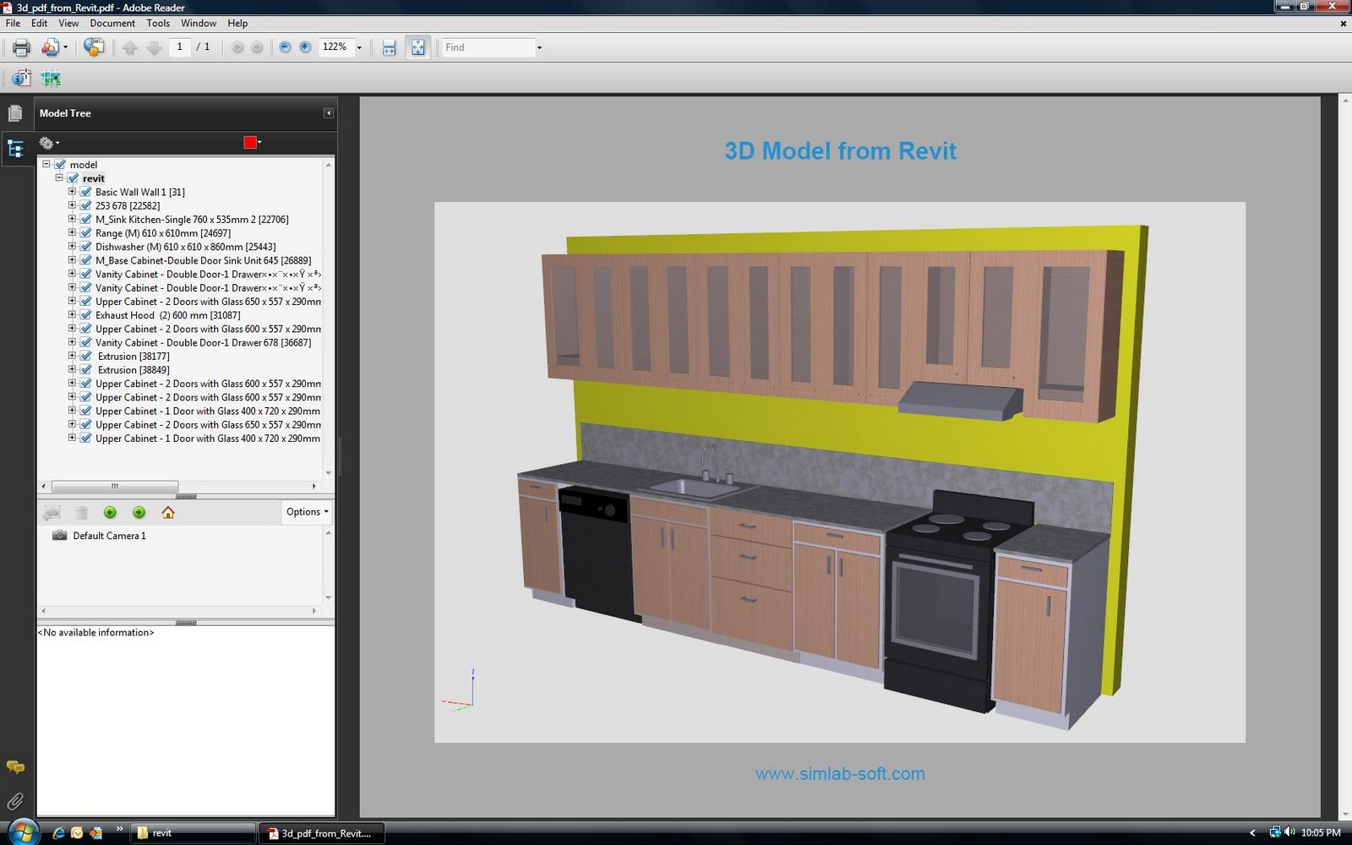Open the Document menu

(x=112, y=24)
